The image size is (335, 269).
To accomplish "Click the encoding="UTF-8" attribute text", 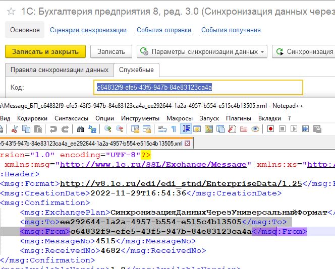I will pyautogui.click(x=100, y=155).
